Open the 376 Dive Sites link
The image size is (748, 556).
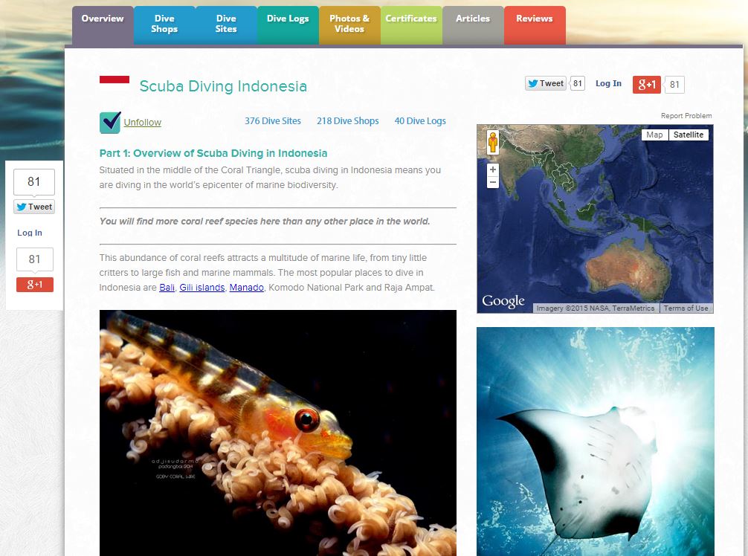click(273, 121)
